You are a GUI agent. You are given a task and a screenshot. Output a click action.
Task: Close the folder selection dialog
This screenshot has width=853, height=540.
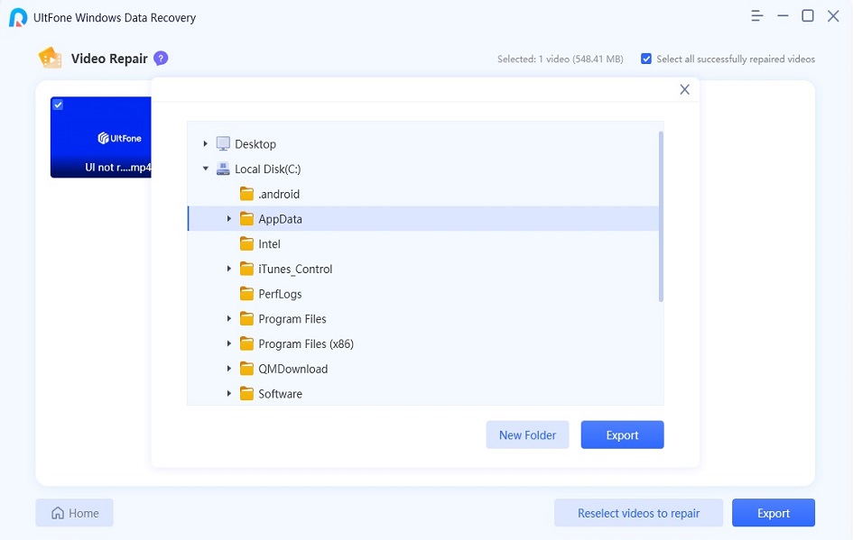coord(684,89)
